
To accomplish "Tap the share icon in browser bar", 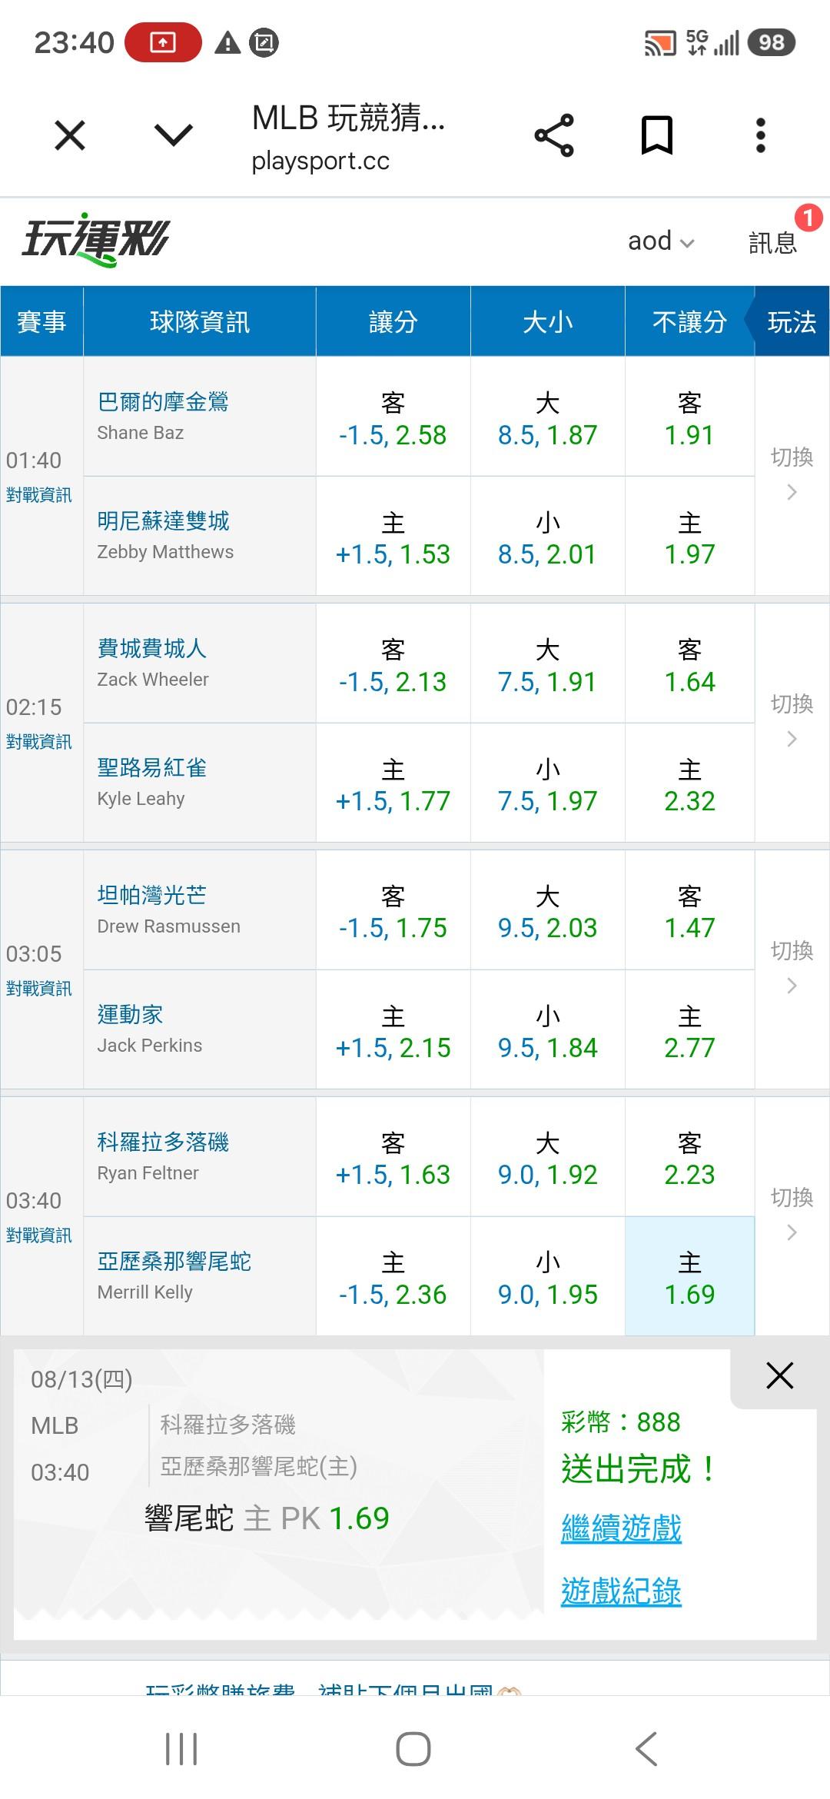I will [x=554, y=135].
